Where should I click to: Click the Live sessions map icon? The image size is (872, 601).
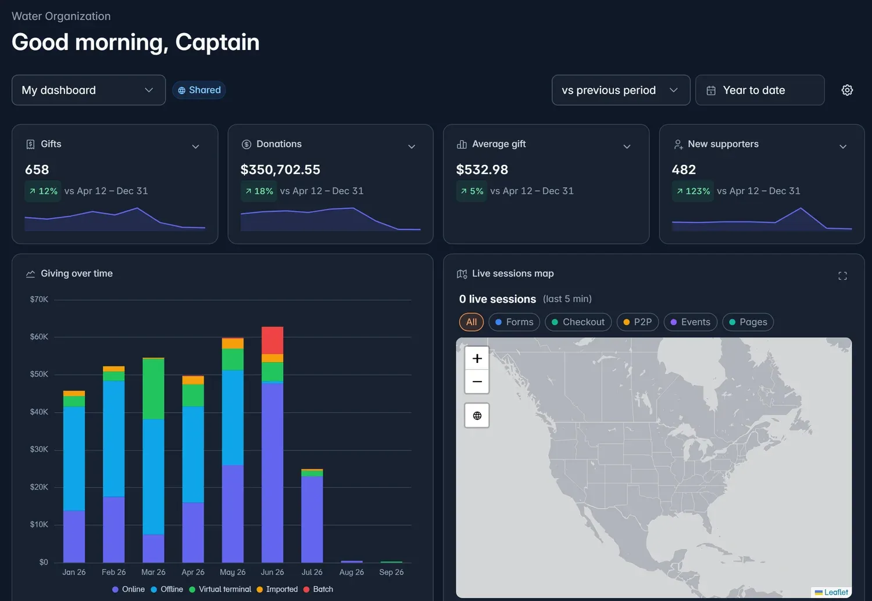click(x=462, y=273)
